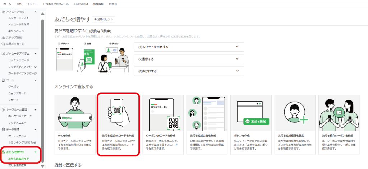This screenshot has width=368, height=169.
Task: Click 友だち追加広告を作成 card illustration
Action: (207, 113)
